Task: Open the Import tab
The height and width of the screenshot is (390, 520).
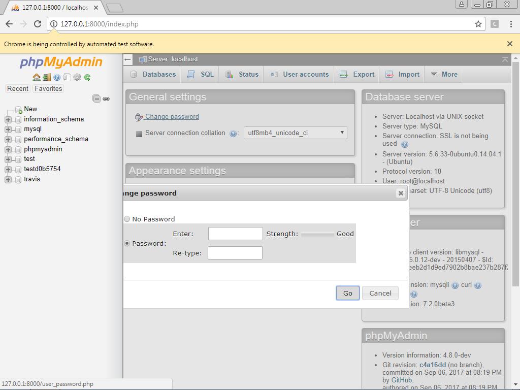Action: tap(402, 75)
